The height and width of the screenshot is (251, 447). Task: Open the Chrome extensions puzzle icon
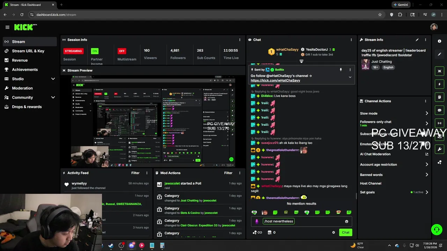tap(400, 15)
